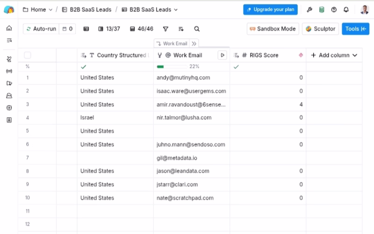Click the RIGS Score value 4
Image resolution: width=374 pixels, height=234 pixels.
pyautogui.click(x=268, y=104)
